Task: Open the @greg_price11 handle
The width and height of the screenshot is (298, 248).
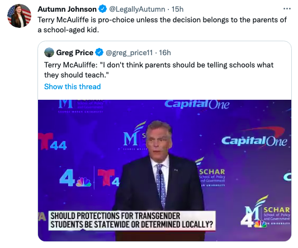Action: click(x=129, y=53)
